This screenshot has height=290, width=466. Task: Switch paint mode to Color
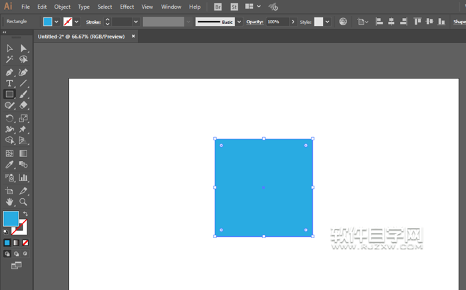7,243
